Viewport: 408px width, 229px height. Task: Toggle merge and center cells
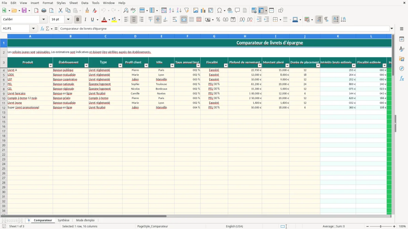[x=184, y=20]
